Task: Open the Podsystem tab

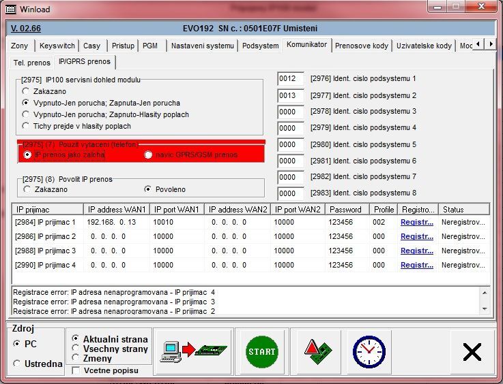Action: (x=260, y=46)
